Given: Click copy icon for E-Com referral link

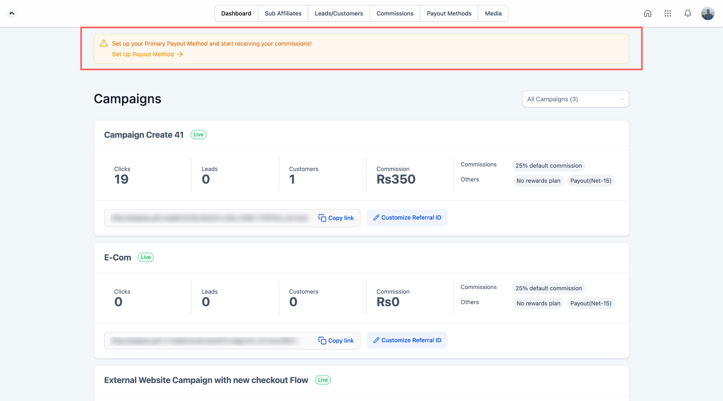Looking at the screenshot, I should [x=322, y=340].
